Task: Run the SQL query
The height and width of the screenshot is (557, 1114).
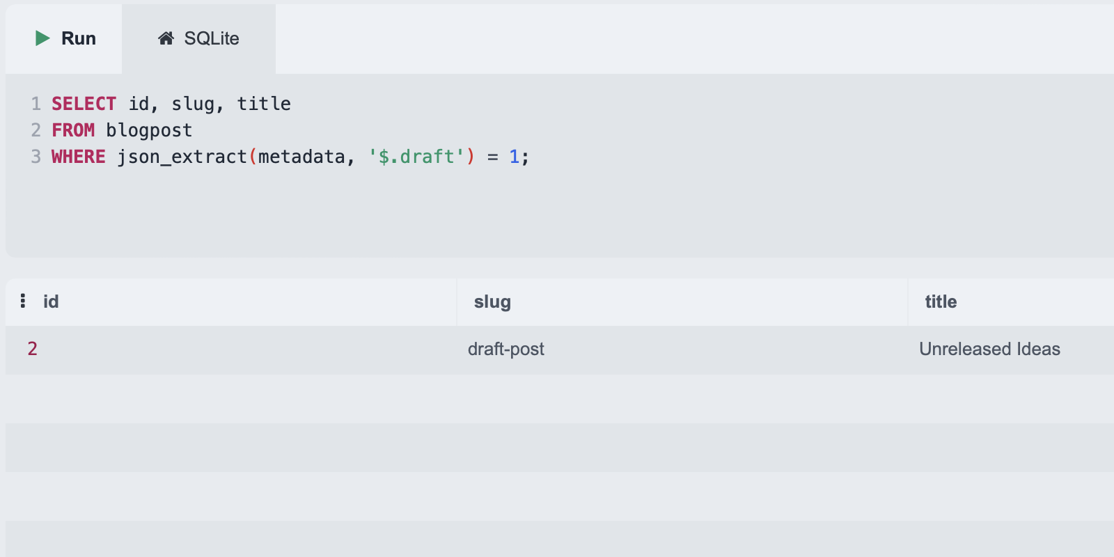Action: [65, 38]
